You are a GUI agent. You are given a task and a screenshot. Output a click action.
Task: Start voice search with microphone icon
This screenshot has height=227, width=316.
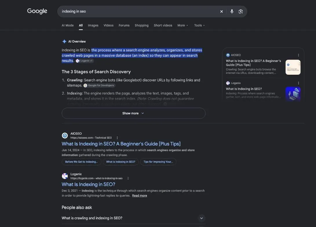(232, 12)
